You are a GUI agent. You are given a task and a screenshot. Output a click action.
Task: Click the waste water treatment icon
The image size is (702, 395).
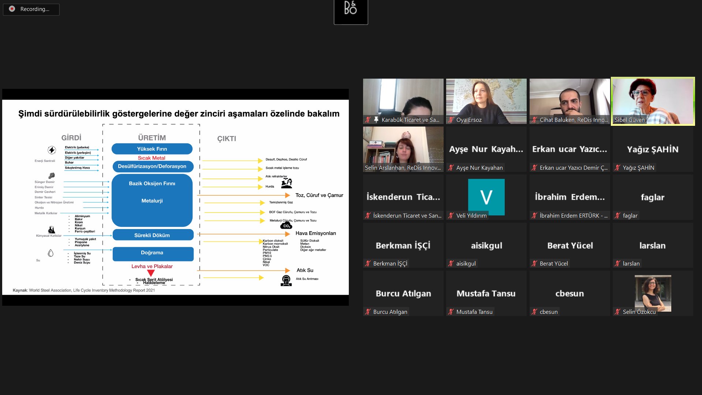point(286,281)
